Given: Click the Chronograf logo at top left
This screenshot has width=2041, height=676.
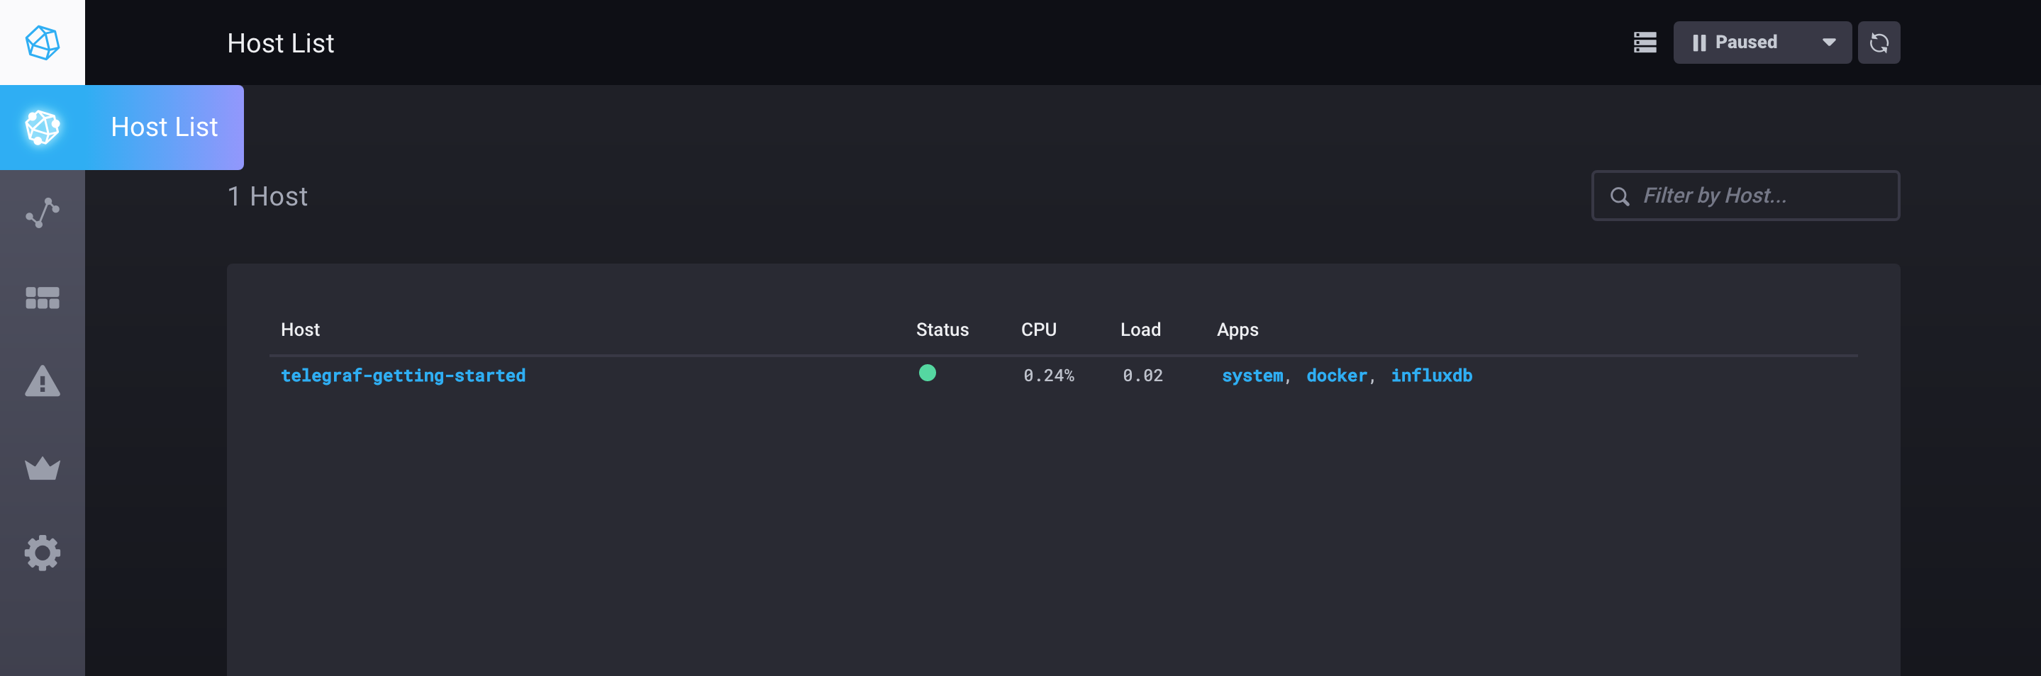Looking at the screenshot, I should coord(42,43).
